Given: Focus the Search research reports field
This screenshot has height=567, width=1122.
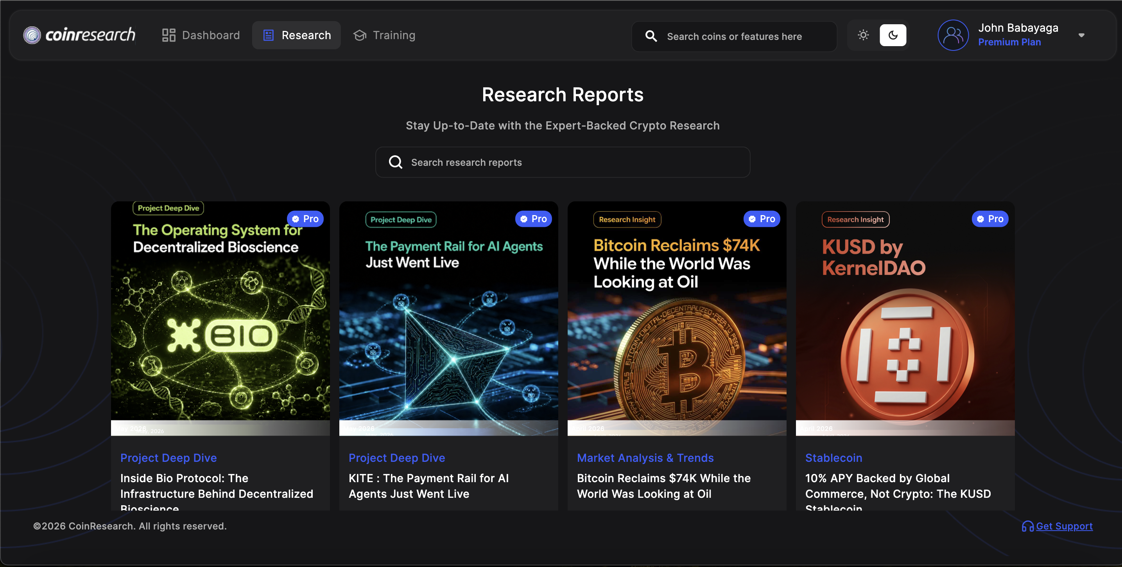Looking at the screenshot, I should pyautogui.click(x=563, y=162).
